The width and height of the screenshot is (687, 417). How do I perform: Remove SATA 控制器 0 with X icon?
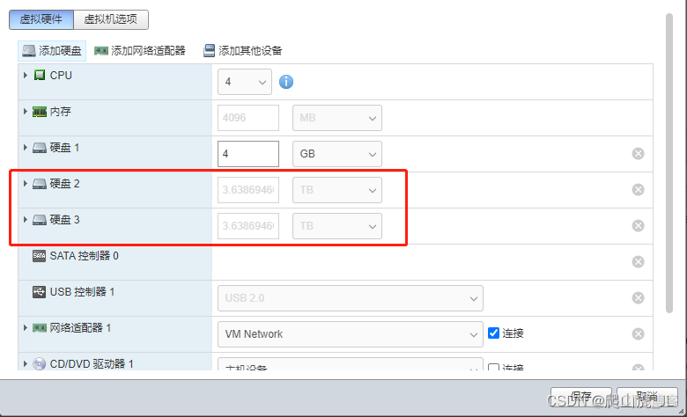(638, 261)
